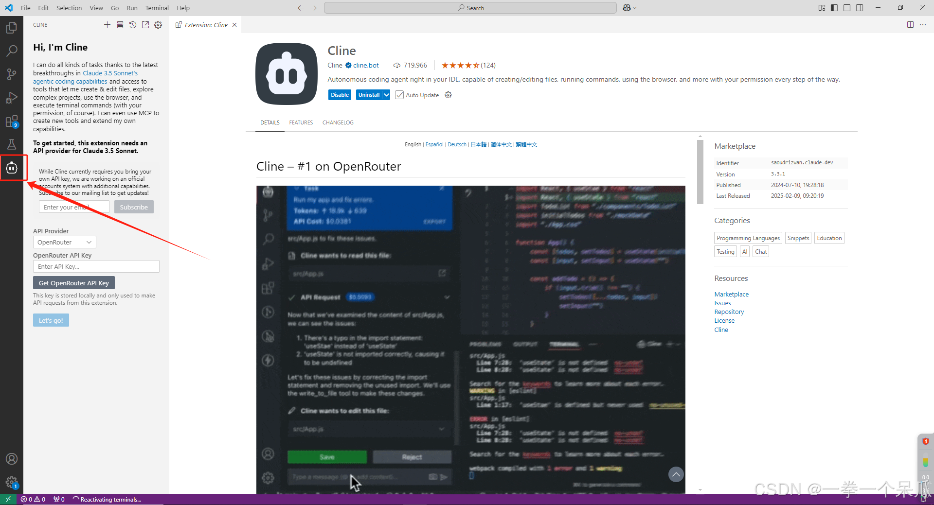Open Repository resource link
934x505 pixels.
tap(729, 312)
